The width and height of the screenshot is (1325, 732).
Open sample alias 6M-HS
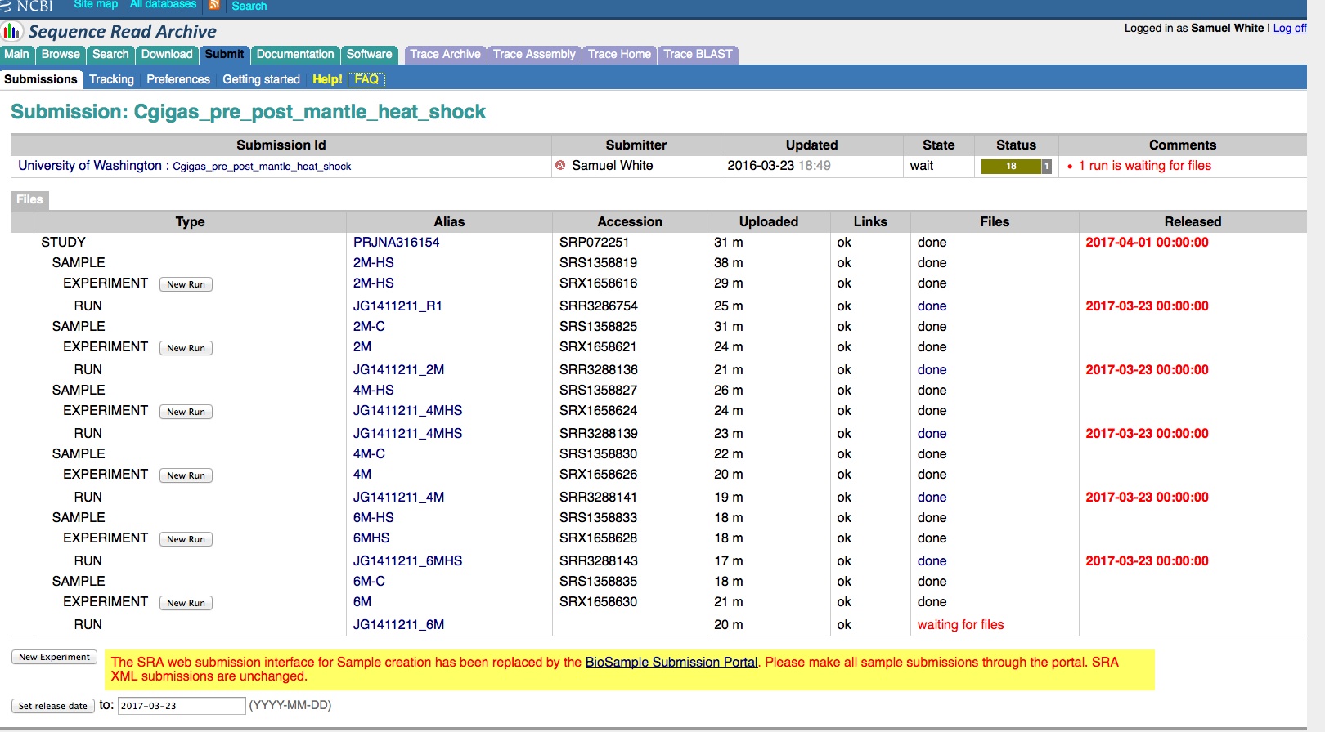(373, 518)
